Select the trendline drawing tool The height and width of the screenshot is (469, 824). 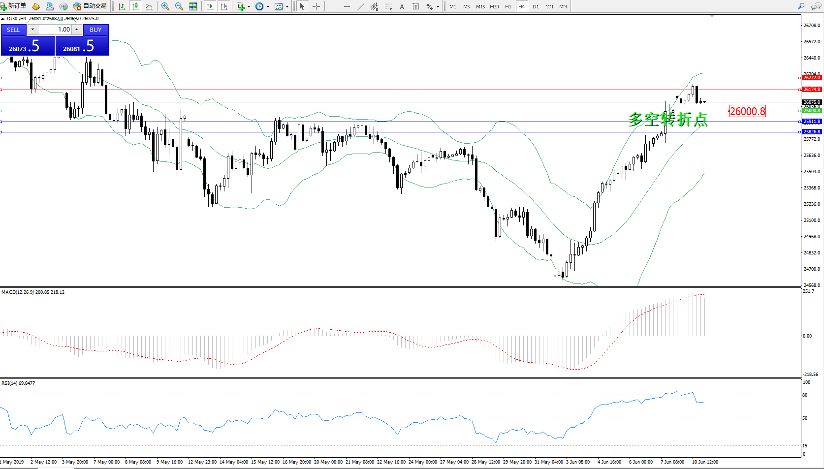361,6
